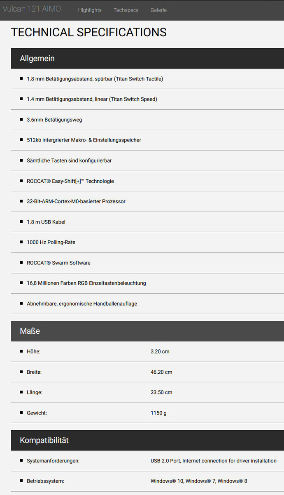Click the Windows 10, Windows 7, Windows 8 value
Image resolution: width=284 pixels, height=495 pixels.
(199, 481)
